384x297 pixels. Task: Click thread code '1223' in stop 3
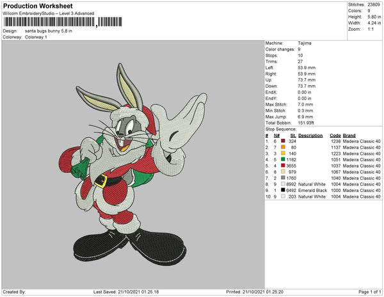pos(336,154)
